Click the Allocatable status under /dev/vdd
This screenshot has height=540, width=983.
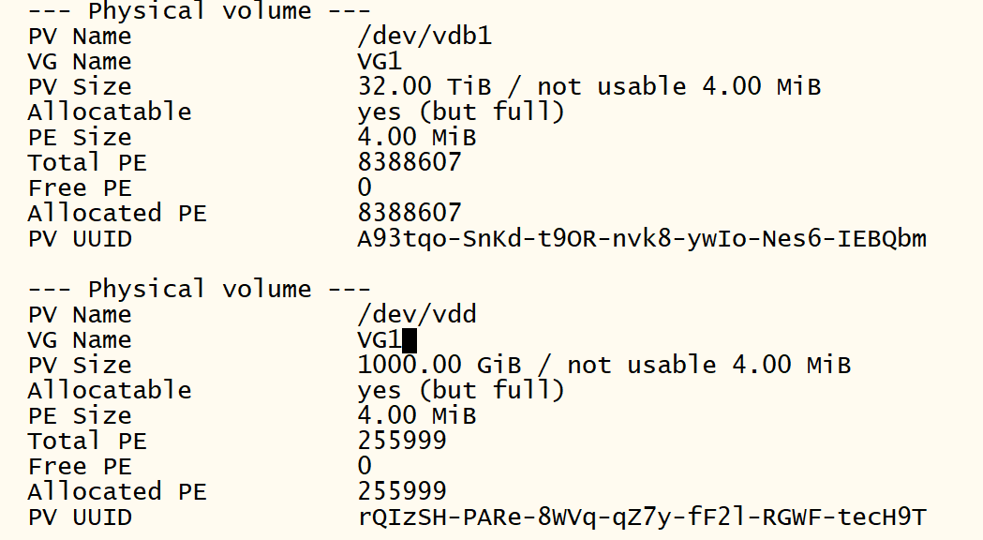pos(461,391)
